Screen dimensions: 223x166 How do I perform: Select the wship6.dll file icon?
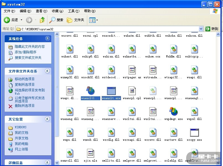click(x=91, y=49)
